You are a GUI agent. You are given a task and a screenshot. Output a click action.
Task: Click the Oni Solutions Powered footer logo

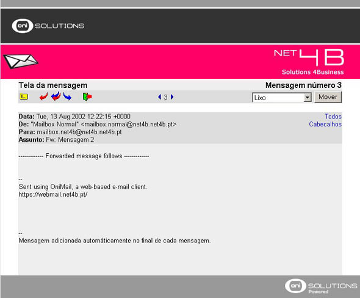coord(321,286)
